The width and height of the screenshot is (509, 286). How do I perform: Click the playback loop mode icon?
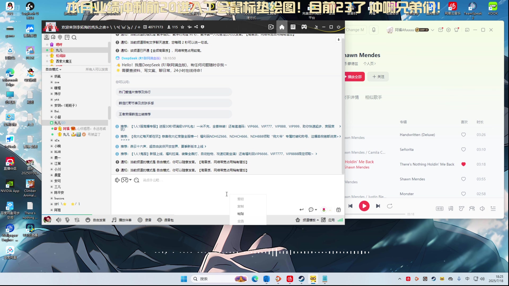390,206
